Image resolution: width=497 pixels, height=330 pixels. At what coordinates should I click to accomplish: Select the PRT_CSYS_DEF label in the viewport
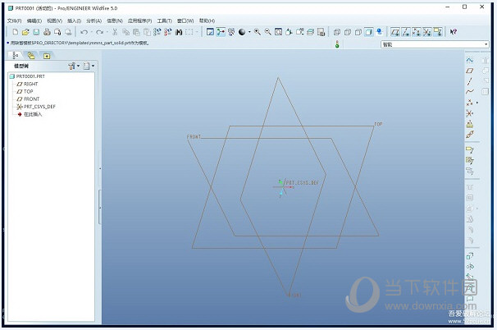(x=302, y=183)
